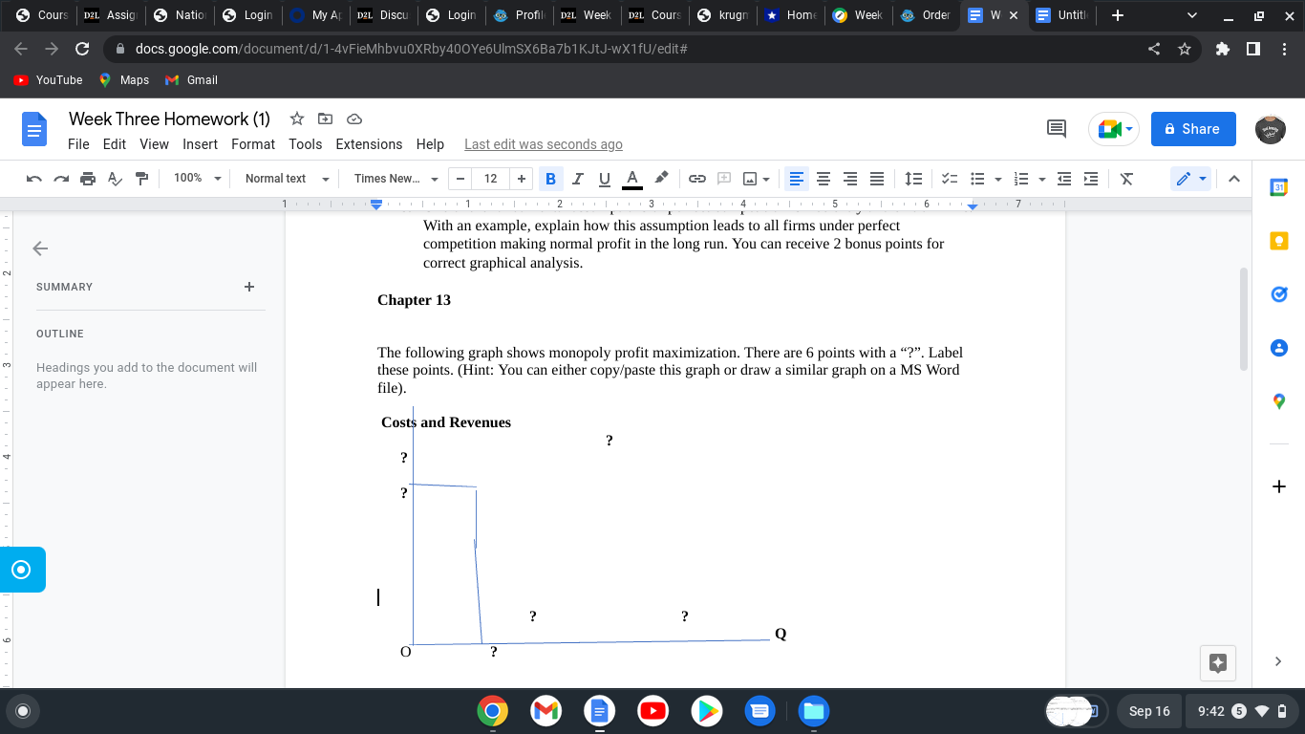Click the Share button
1305x734 pixels.
(1192, 128)
